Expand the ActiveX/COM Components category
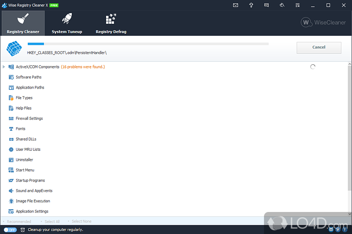 pyautogui.click(x=4, y=67)
